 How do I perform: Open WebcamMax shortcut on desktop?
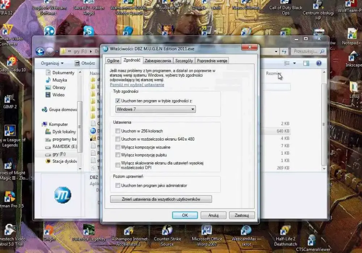(246, 236)
